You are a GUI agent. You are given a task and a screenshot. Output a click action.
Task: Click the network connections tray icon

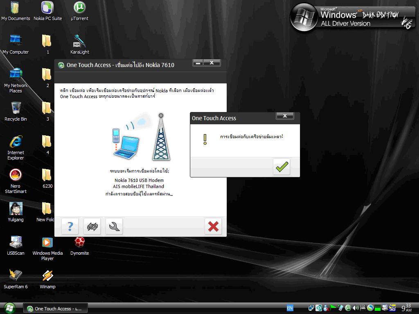311,308
